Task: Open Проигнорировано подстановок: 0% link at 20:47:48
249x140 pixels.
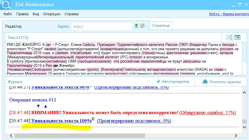Action: [x=134, y=121]
